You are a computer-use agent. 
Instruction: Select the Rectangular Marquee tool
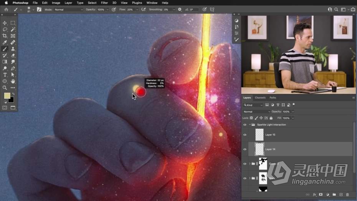point(13,23)
